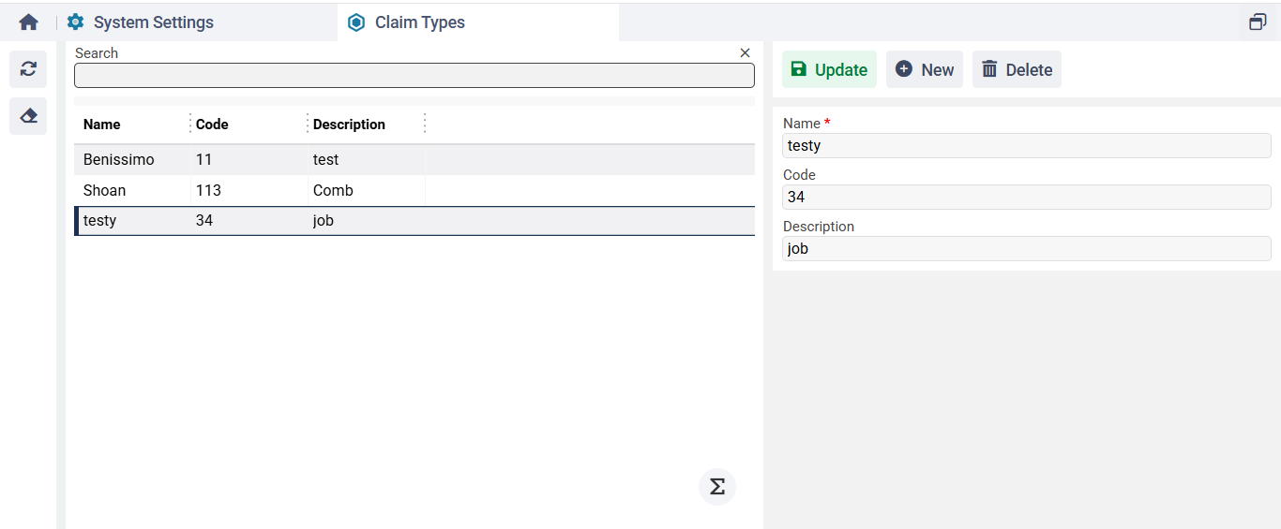Sort by the Name column header
Screen dimensions: 1281x529
click(102, 125)
